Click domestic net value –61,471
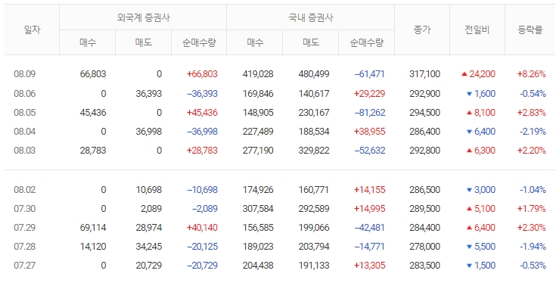Screen dimensions: 556x283 [369, 74]
